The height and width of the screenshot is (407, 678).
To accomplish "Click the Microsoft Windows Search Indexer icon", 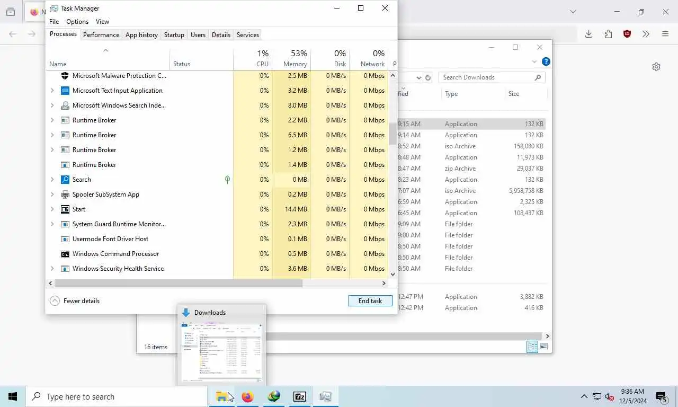I will [x=65, y=105].
